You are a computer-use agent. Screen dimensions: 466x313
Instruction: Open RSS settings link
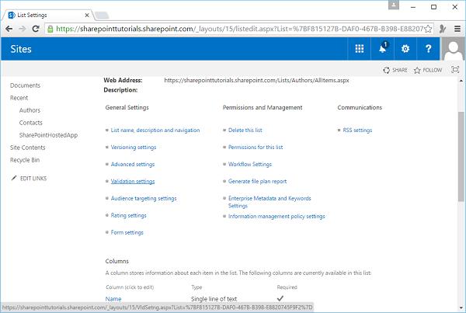click(357, 130)
